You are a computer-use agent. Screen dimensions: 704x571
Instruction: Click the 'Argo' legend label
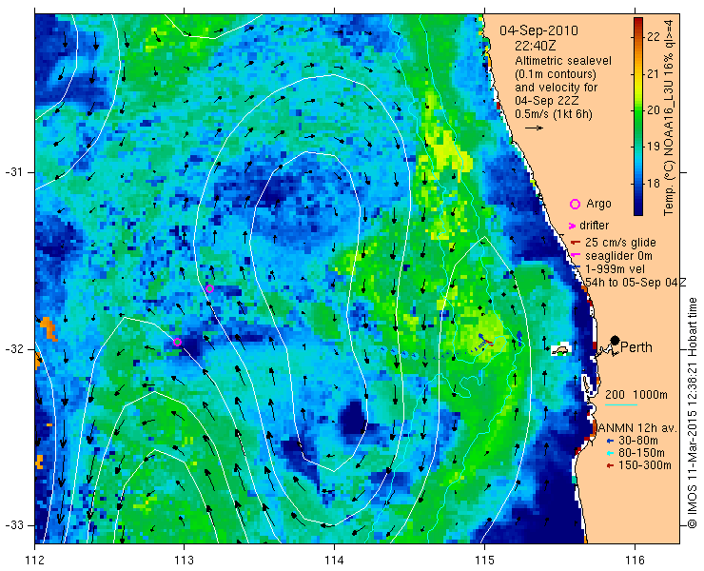pos(598,204)
